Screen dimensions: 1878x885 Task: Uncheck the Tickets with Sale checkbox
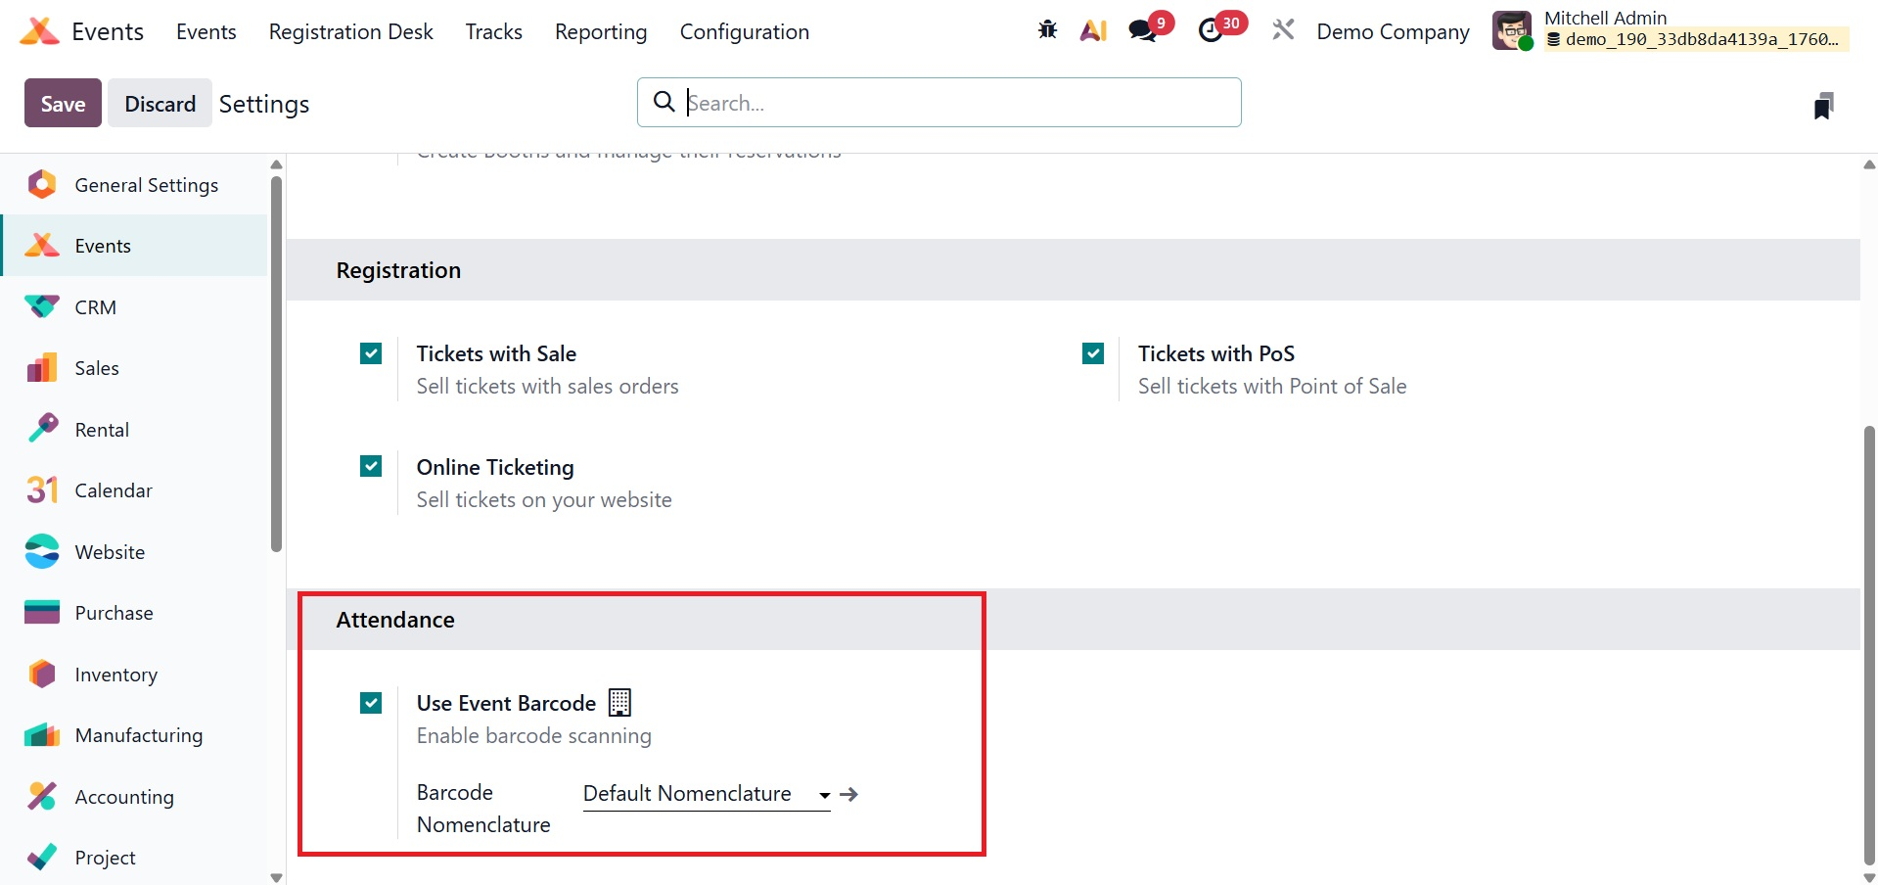[371, 353]
